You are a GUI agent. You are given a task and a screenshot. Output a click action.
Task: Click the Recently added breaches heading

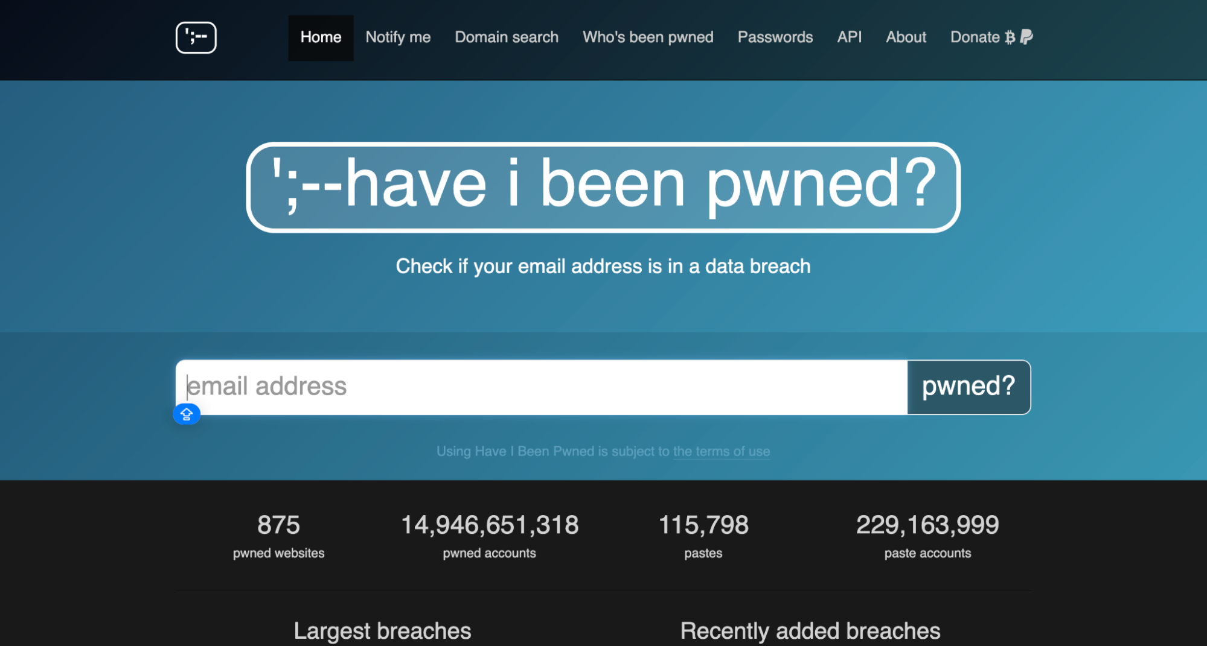click(810, 631)
